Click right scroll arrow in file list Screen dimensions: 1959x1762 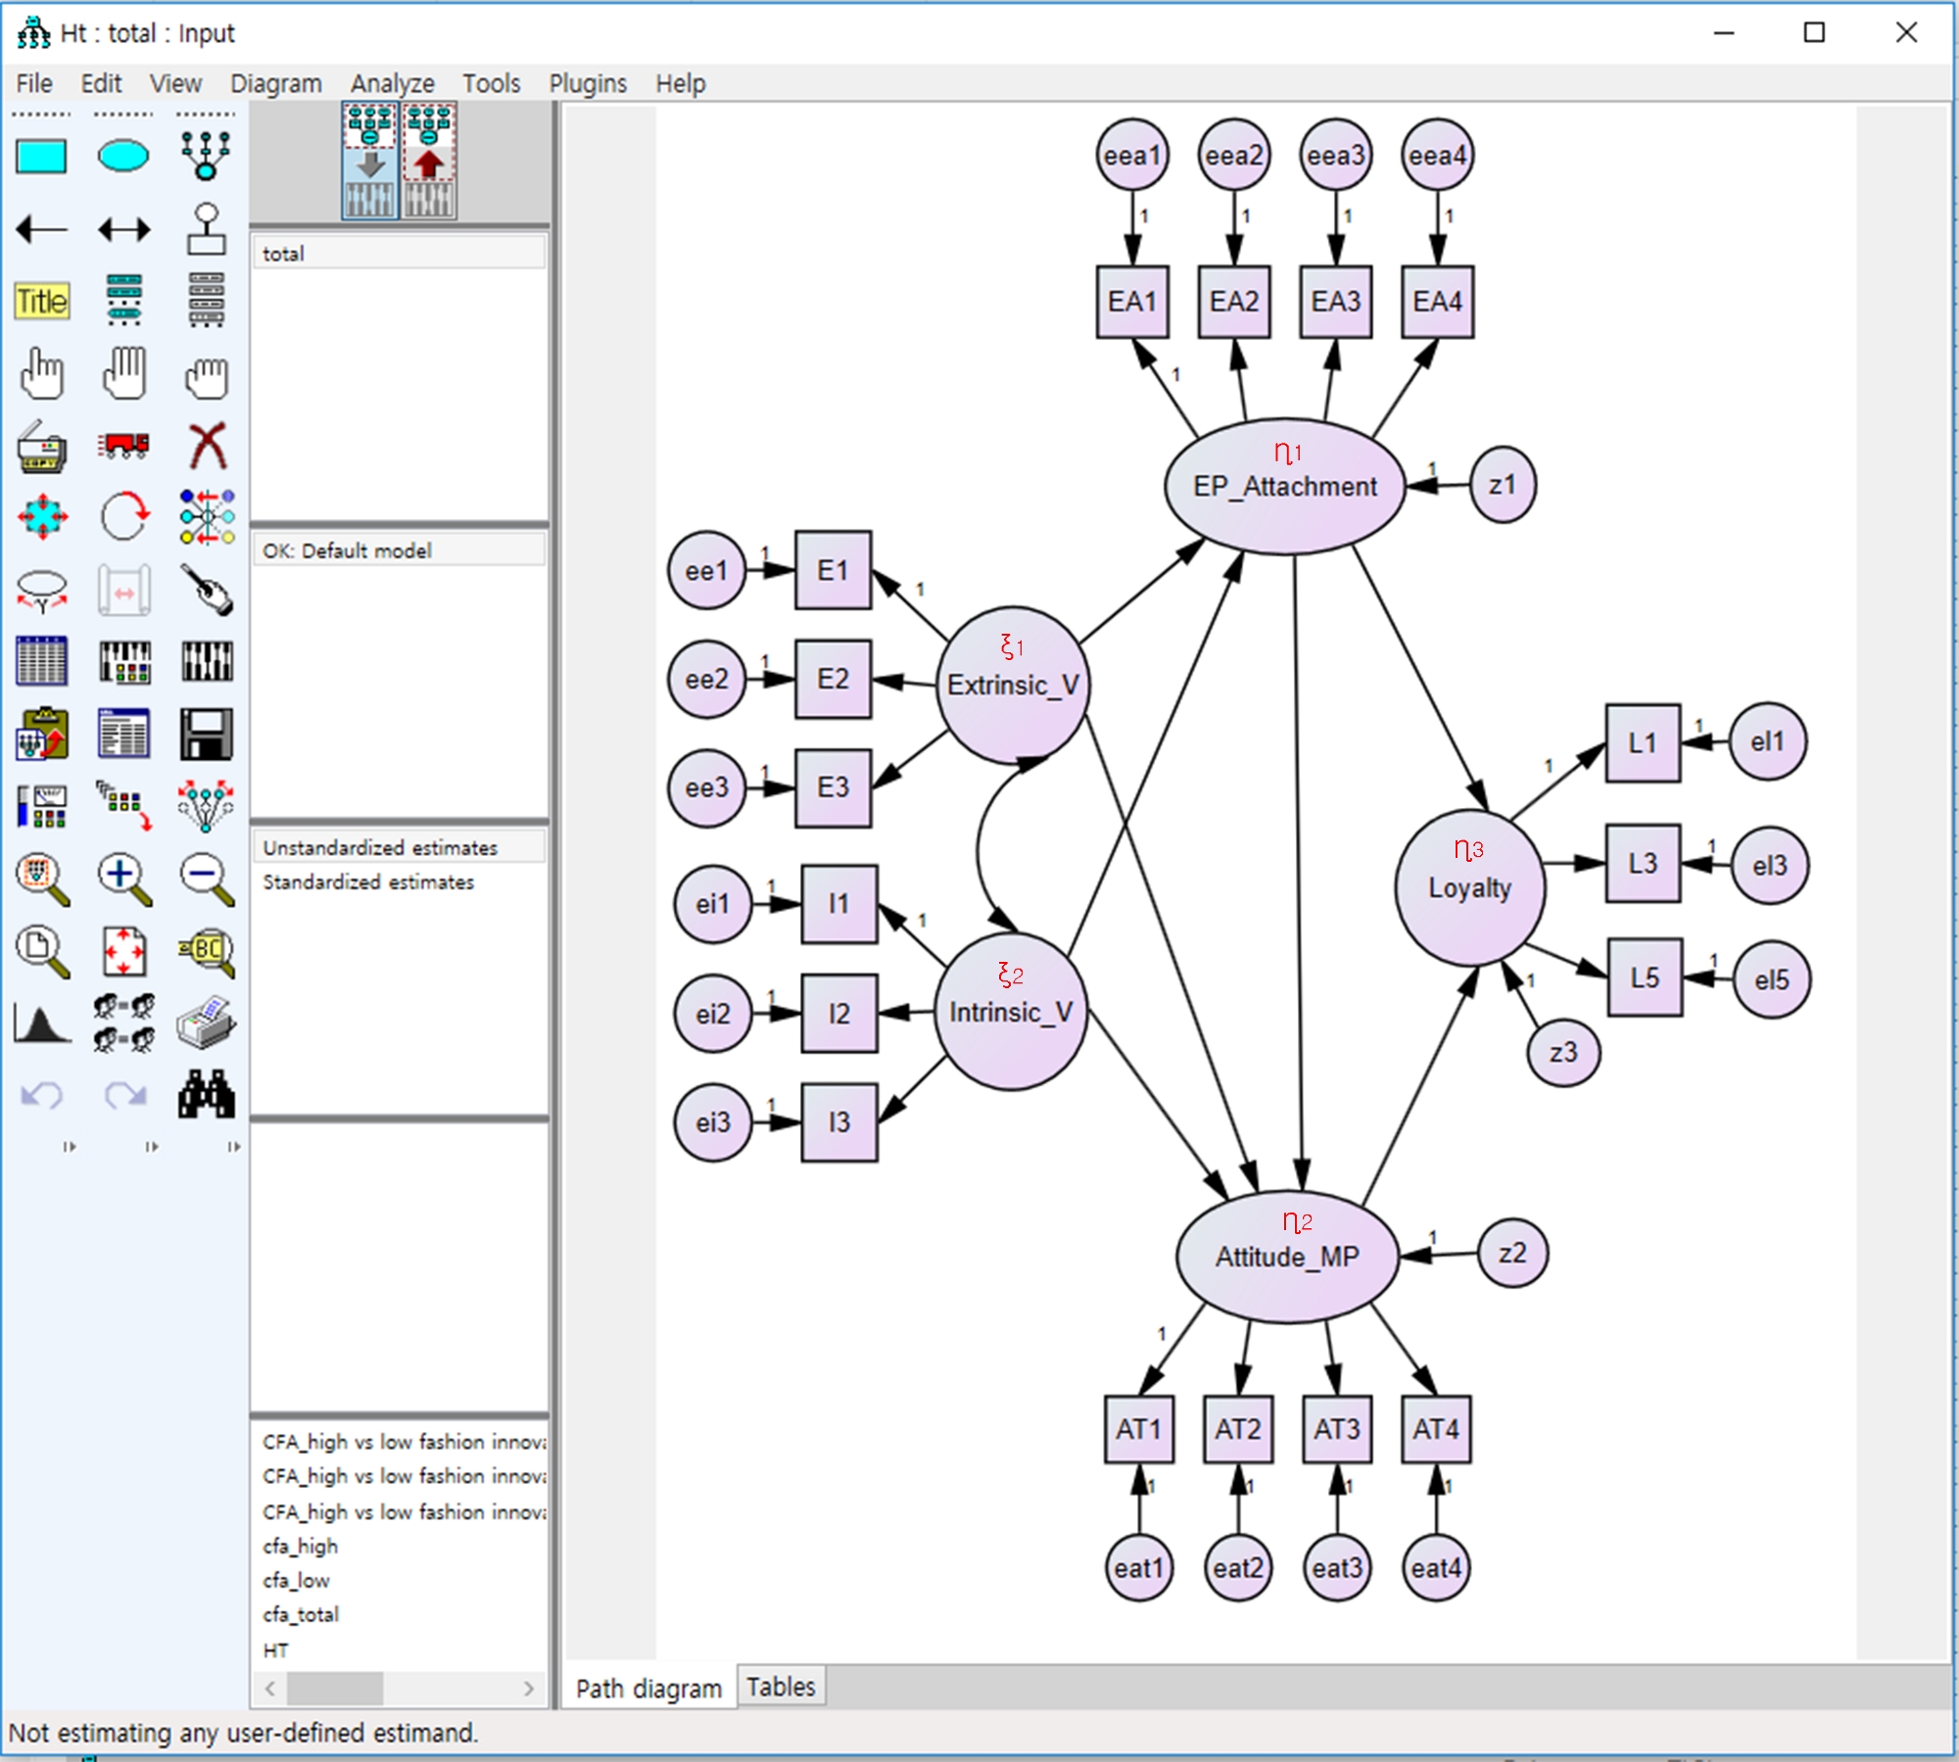tap(529, 1688)
